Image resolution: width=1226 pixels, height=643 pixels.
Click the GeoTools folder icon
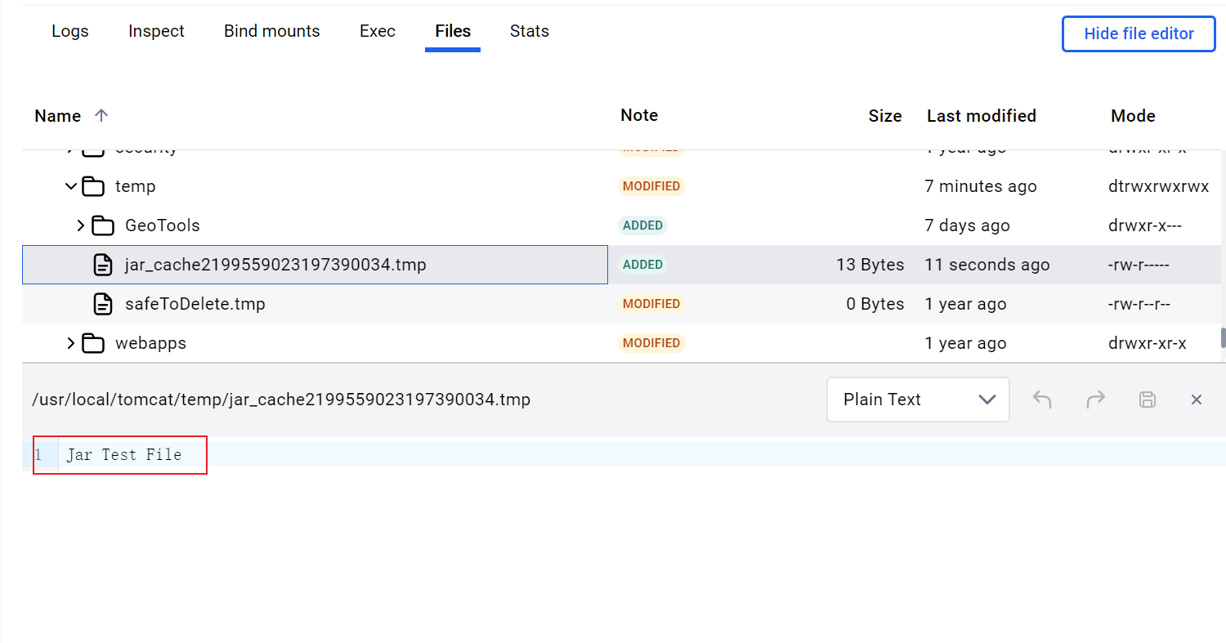103,225
